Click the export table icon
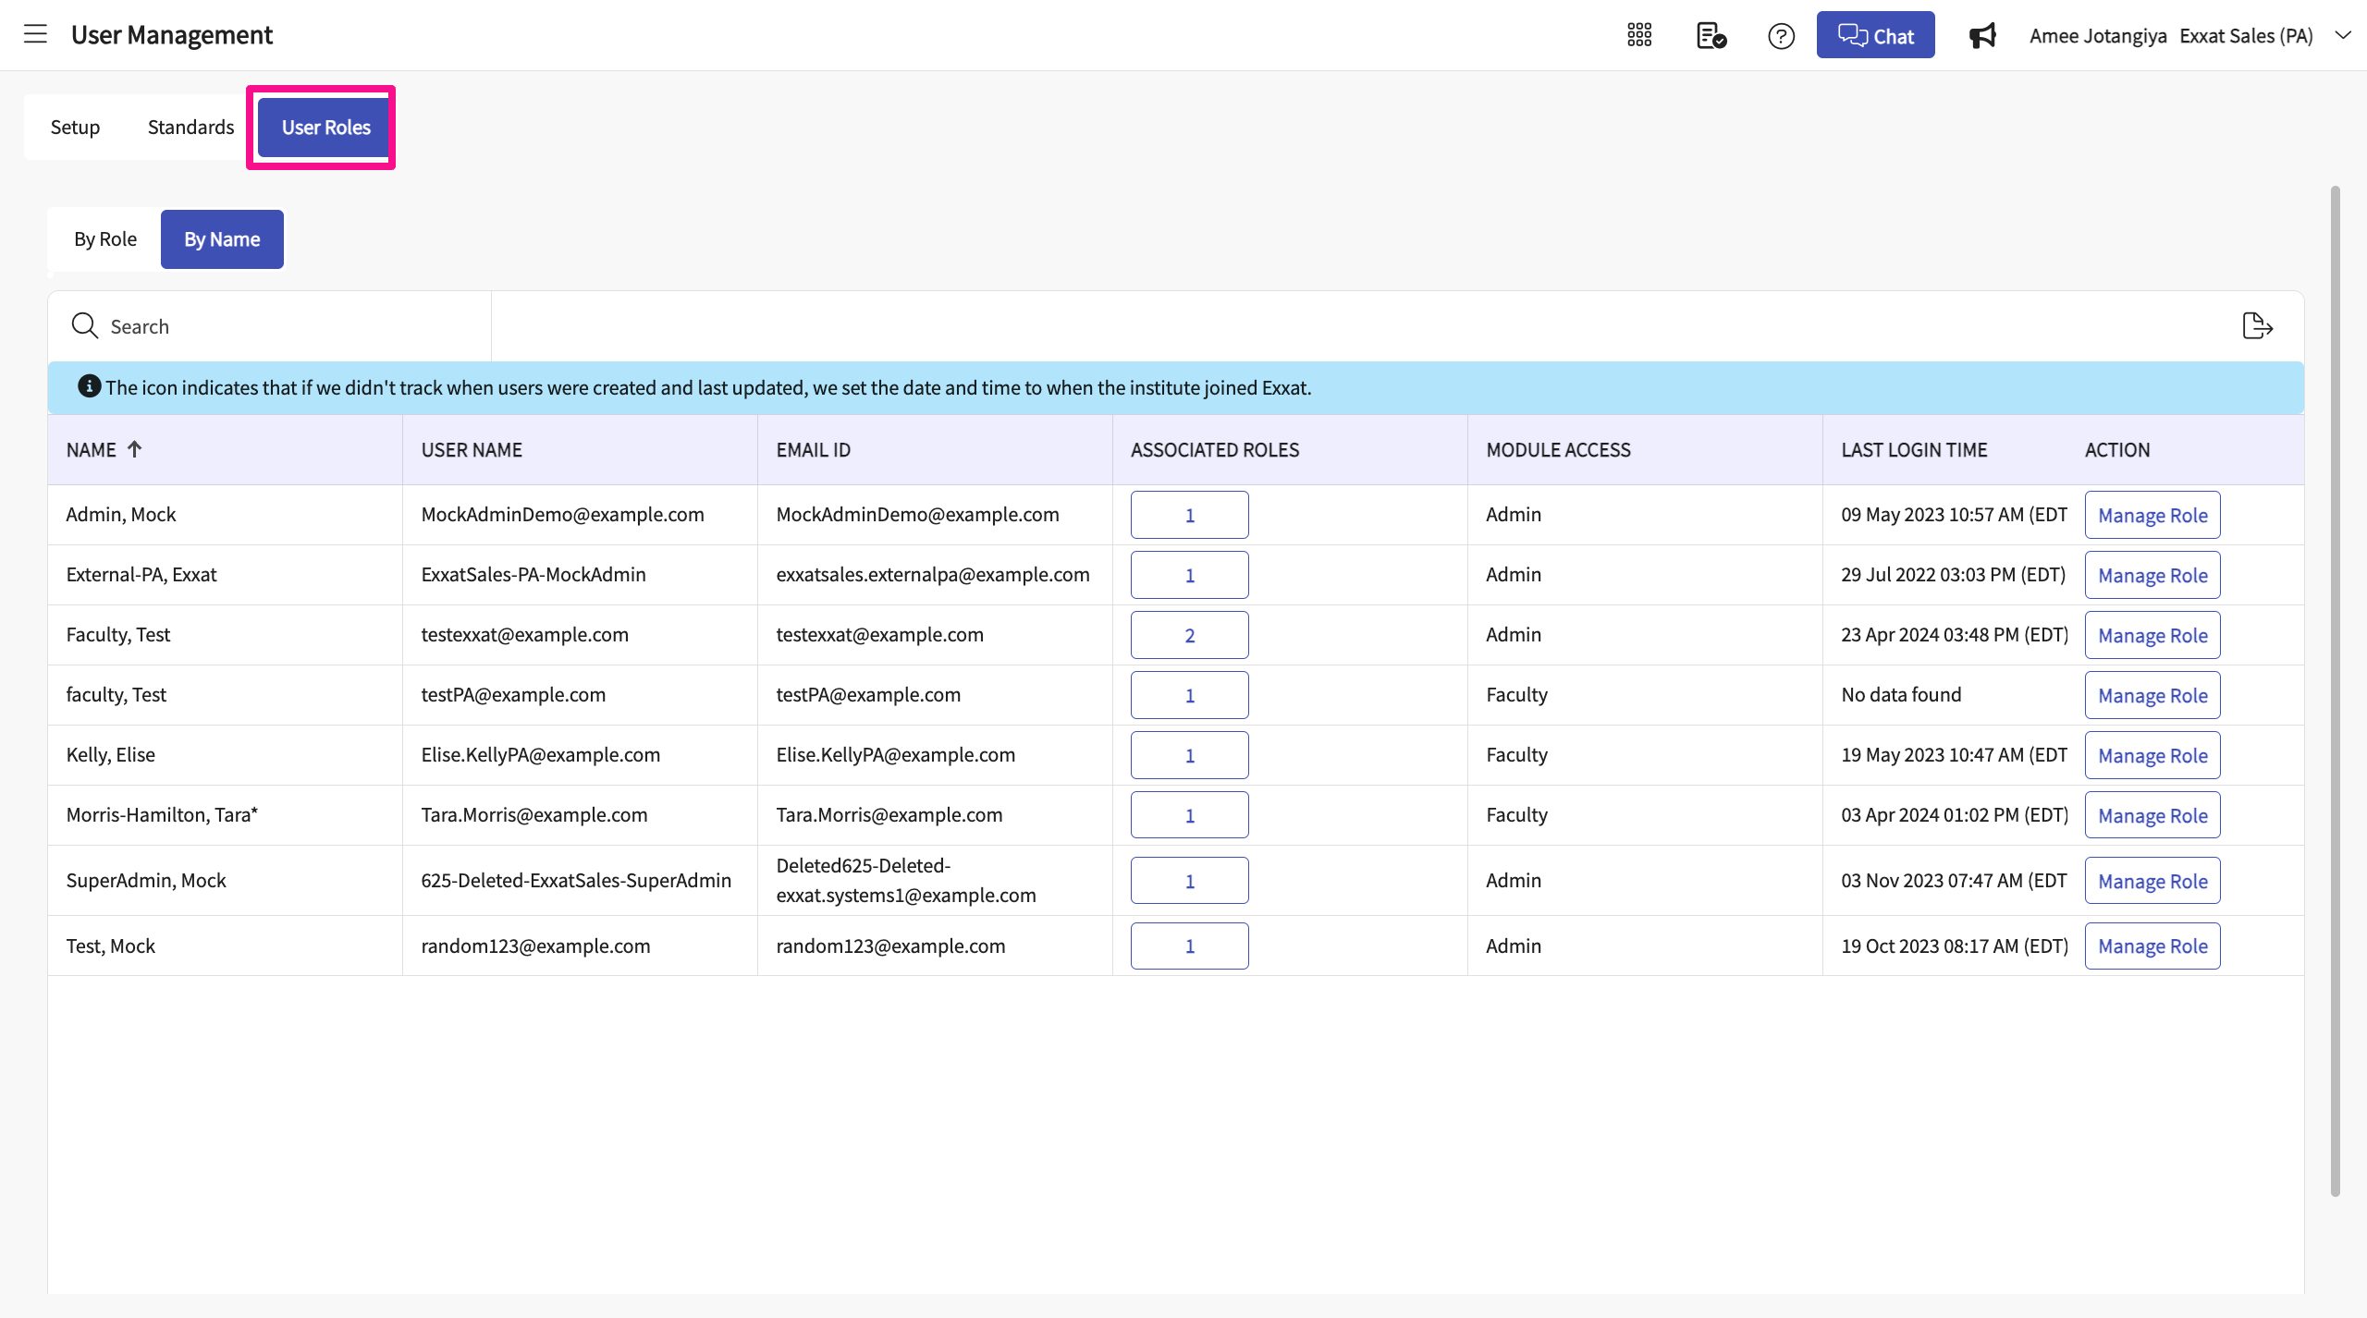2367x1318 pixels. point(2257,326)
